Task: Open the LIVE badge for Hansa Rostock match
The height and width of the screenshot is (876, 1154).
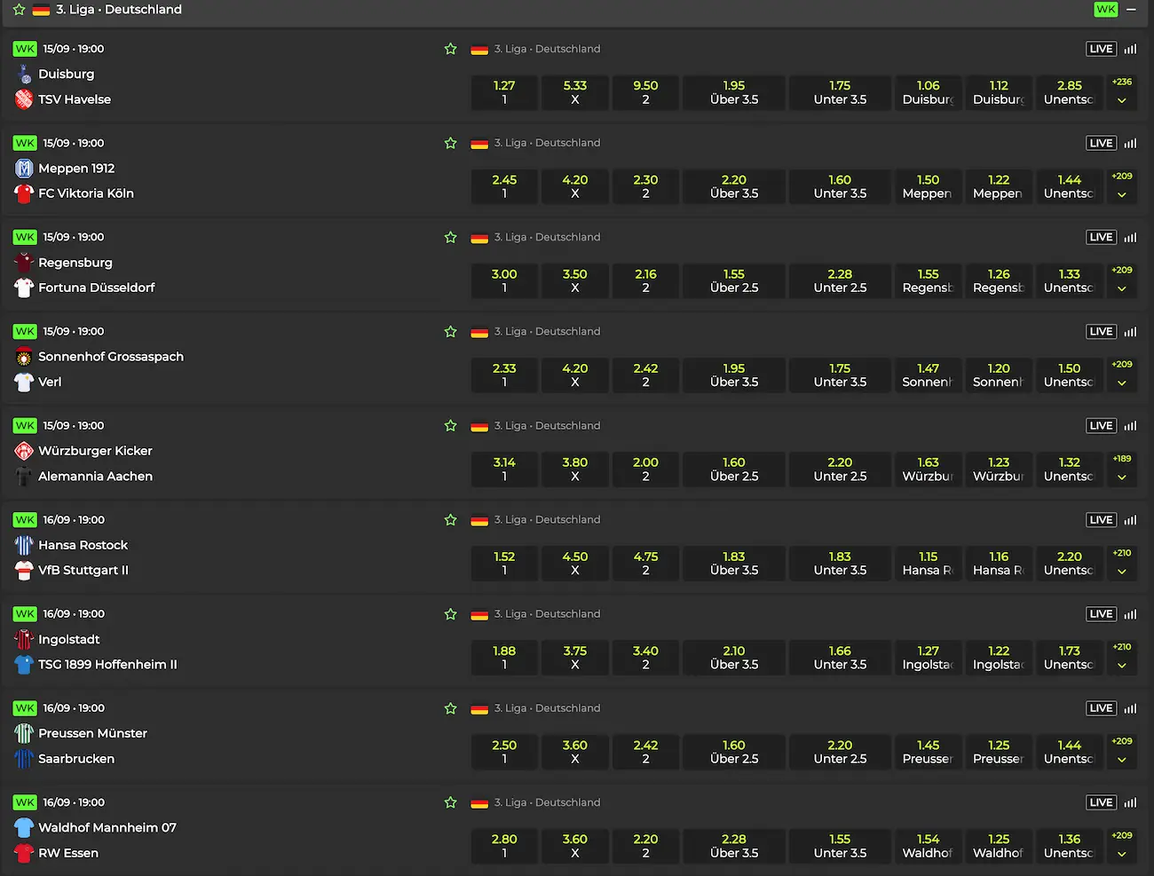Action: (1101, 520)
